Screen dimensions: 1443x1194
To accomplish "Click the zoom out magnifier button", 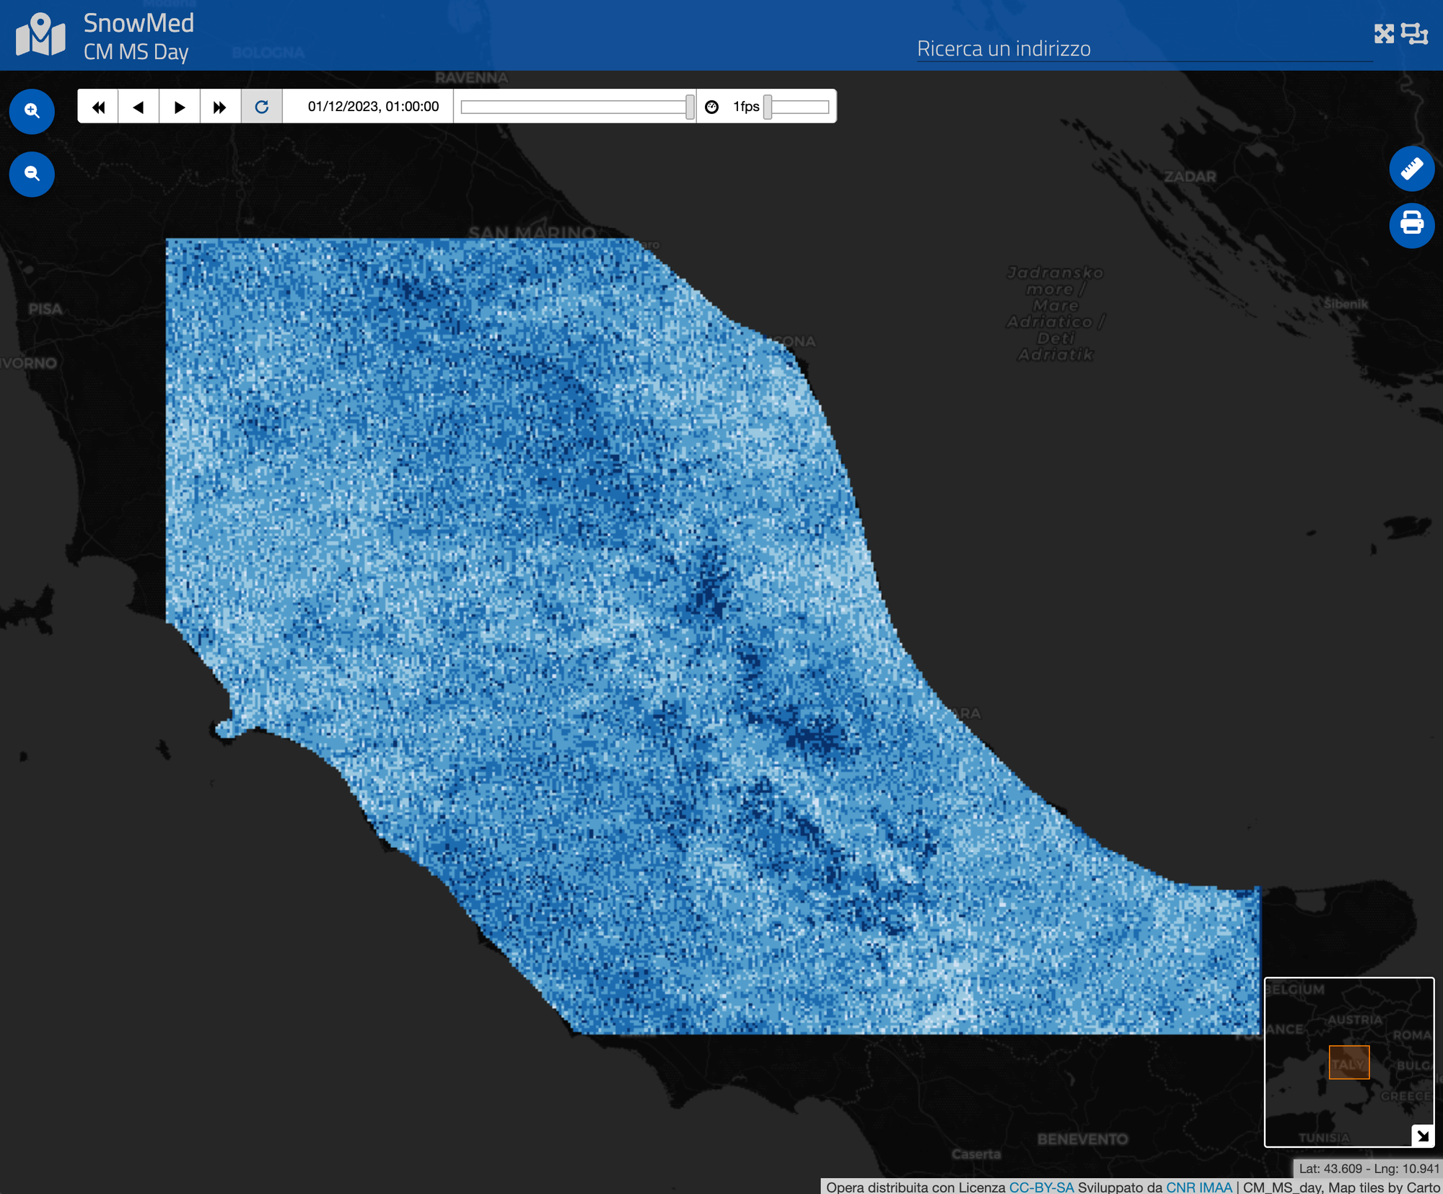I will [32, 174].
